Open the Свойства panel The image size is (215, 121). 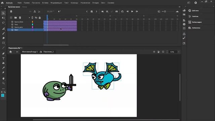click(195, 16)
